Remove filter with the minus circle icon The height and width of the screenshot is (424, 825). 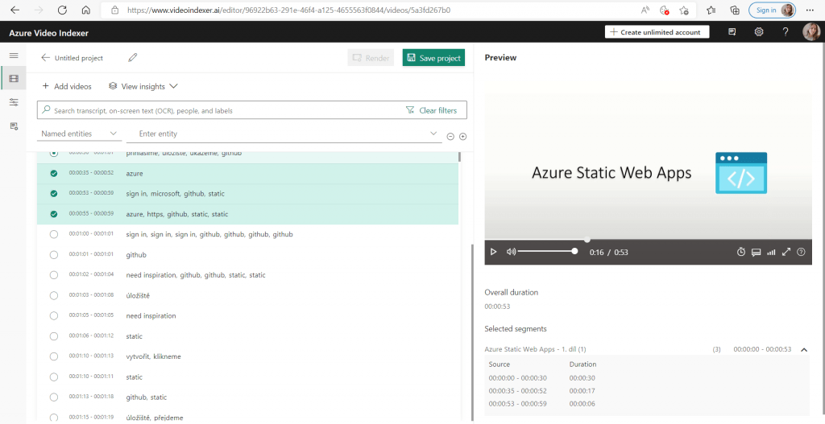click(450, 137)
